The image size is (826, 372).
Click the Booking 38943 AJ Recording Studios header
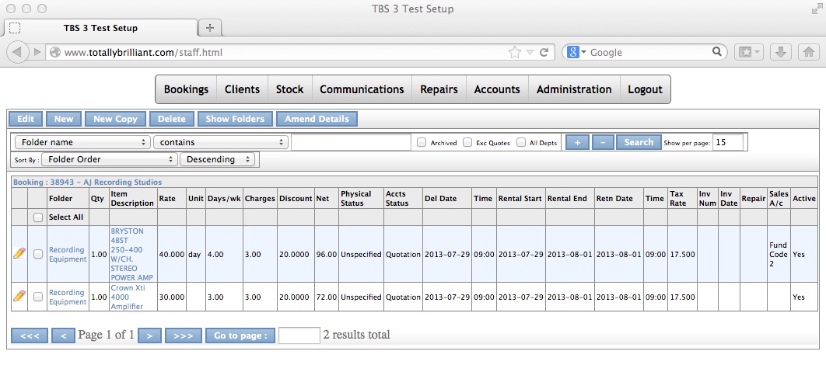pyautogui.click(x=87, y=182)
